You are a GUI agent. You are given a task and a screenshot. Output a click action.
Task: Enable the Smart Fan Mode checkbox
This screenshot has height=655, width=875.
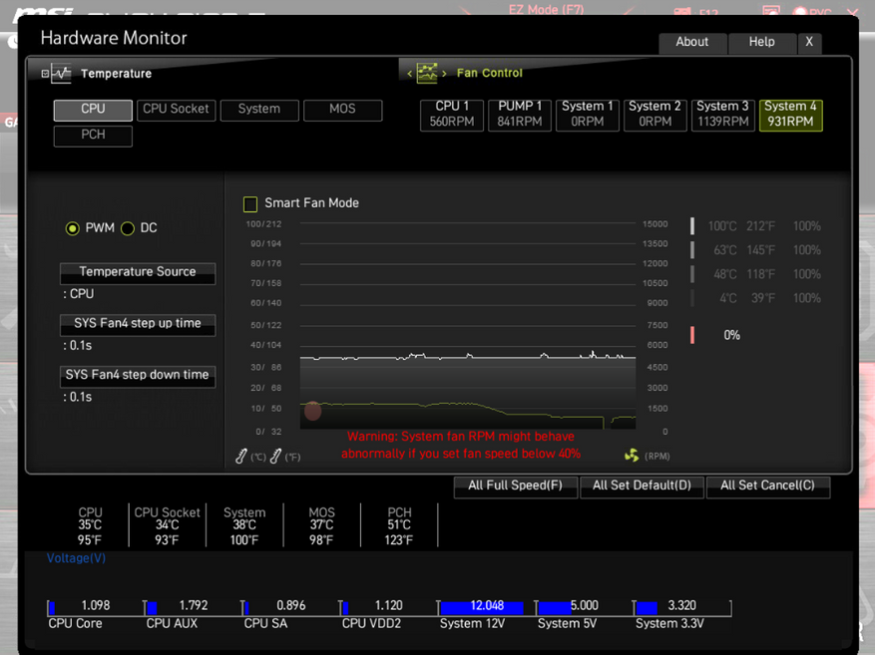[250, 203]
